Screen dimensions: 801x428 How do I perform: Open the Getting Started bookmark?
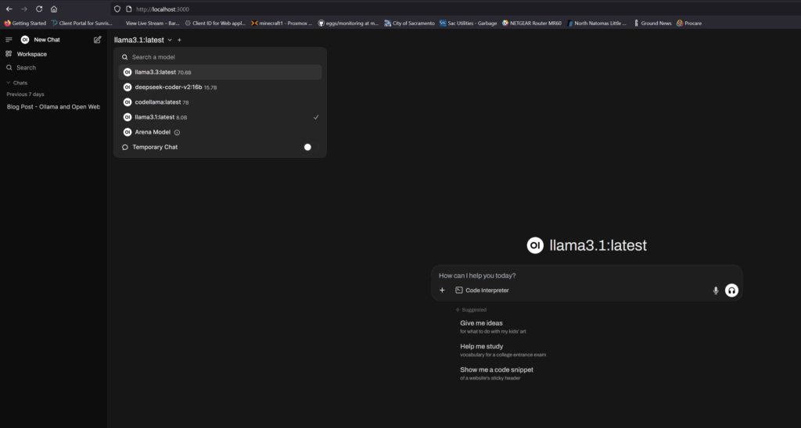point(25,23)
